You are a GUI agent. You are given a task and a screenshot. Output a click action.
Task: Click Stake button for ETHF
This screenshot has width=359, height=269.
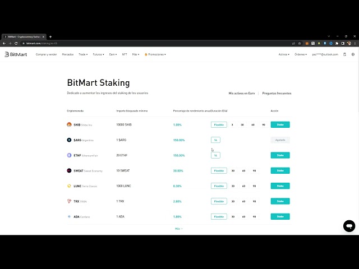[280, 155]
